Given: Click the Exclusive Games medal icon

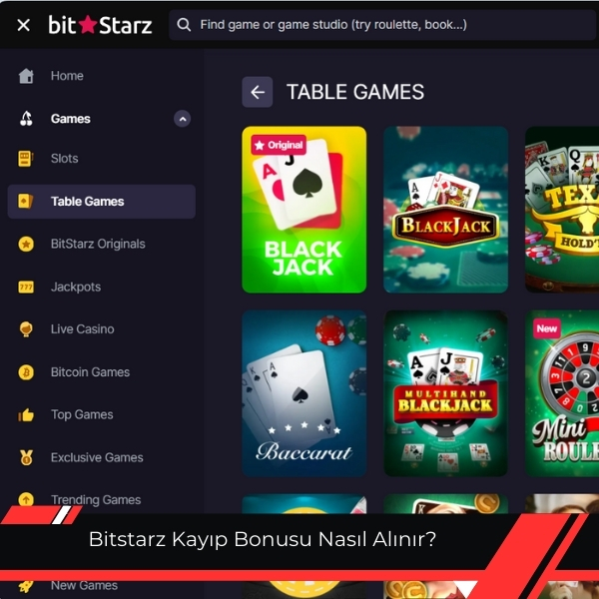Looking at the screenshot, I should click(x=26, y=457).
